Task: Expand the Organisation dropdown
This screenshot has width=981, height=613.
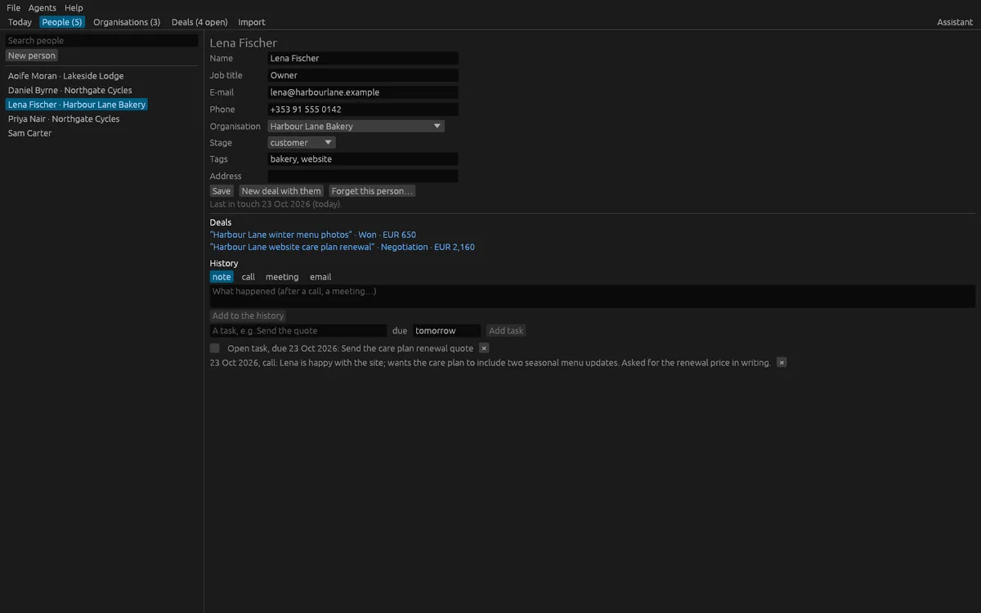Action: coord(356,126)
